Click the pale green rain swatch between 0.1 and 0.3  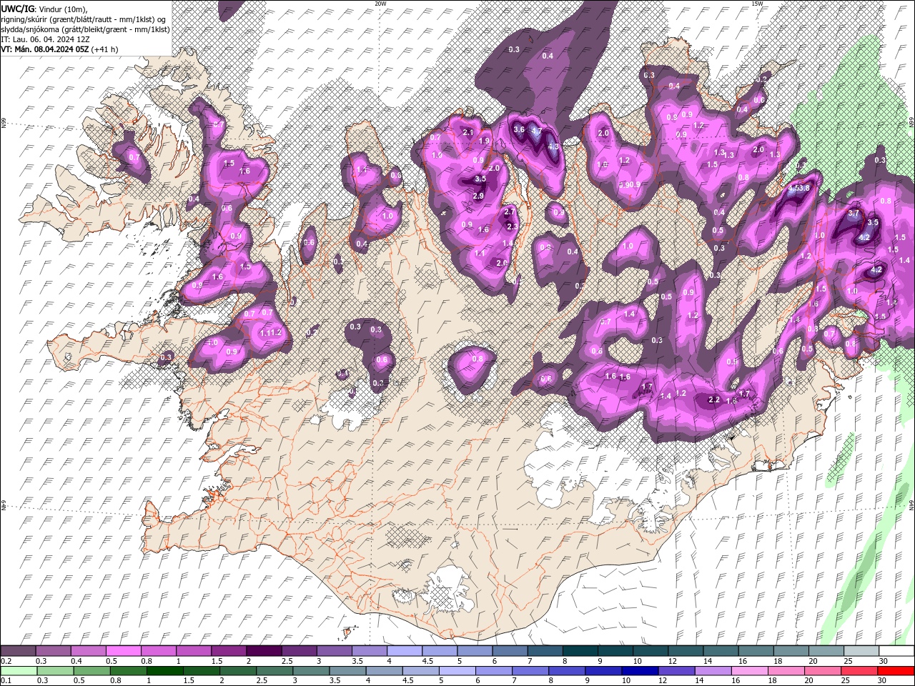coord(19,672)
